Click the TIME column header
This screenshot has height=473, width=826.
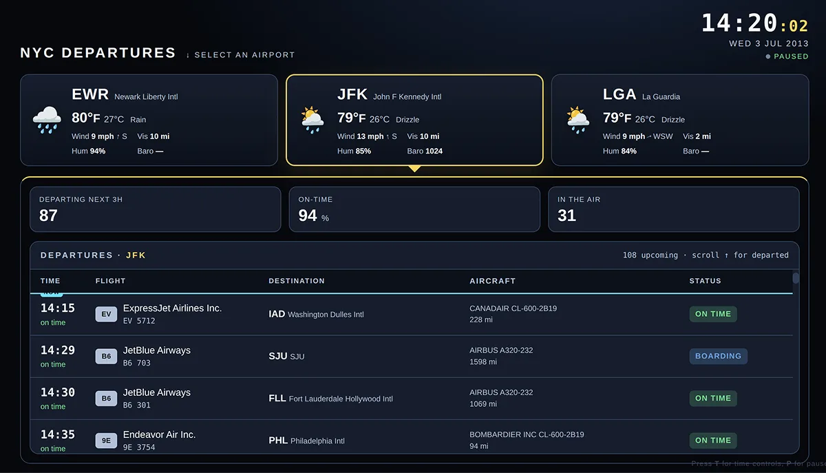pyautogui.click(x=50, y=281)
